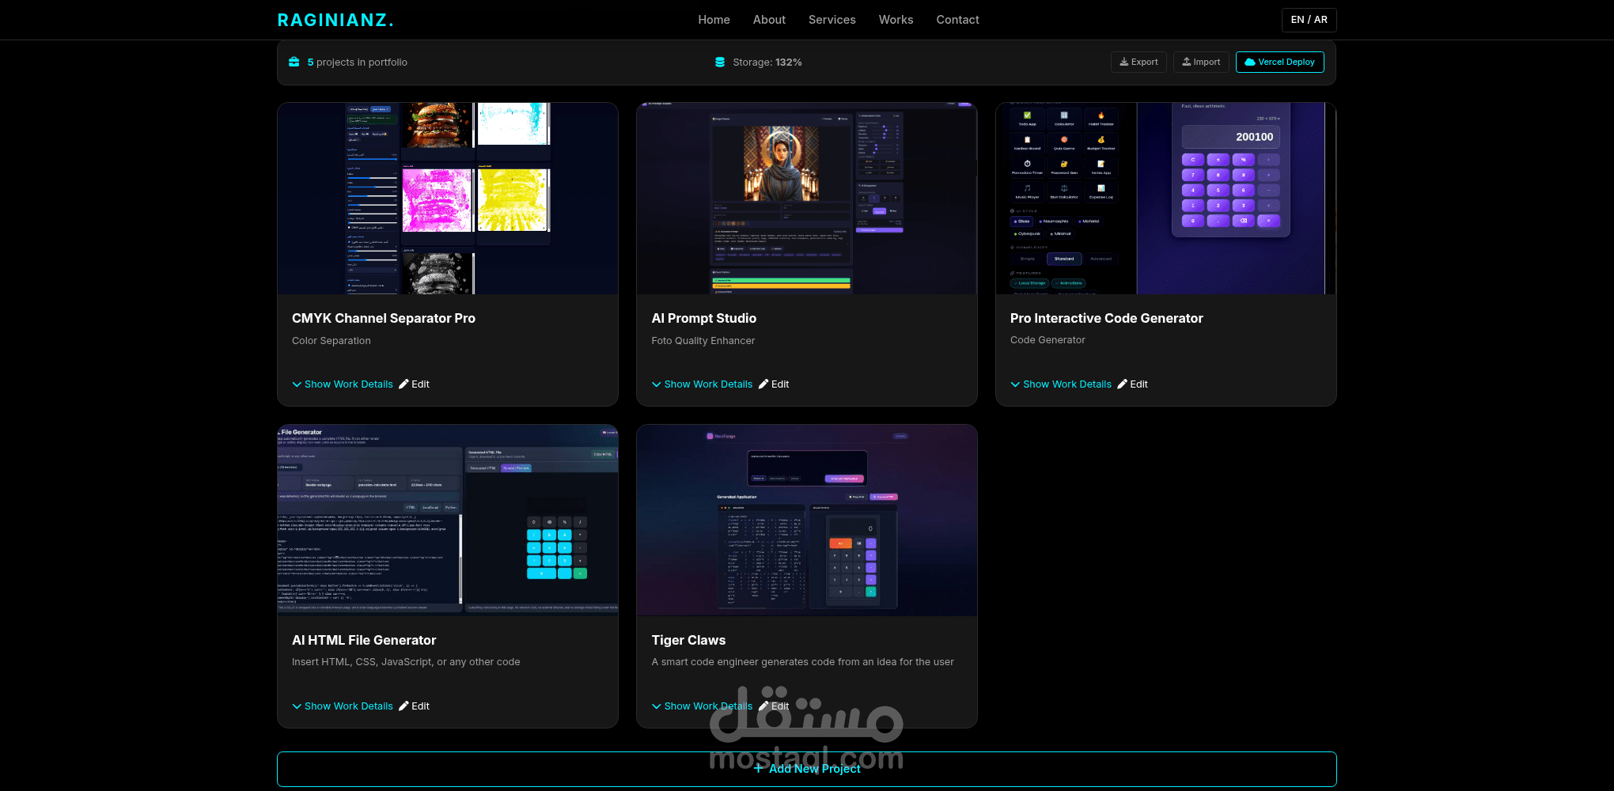The width and height of the screenshot is (1614, 791).
Task: Click the 'A smart code engineer' description
Action: (x=802, y=662)
